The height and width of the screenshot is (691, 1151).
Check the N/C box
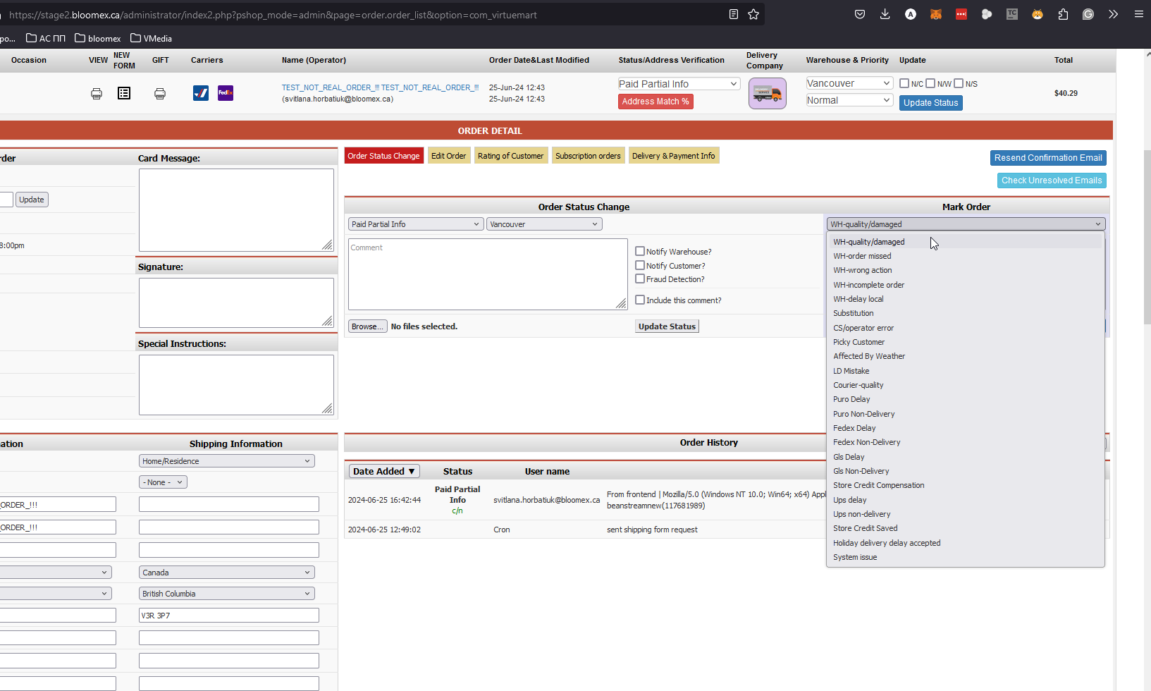[904, 83]
